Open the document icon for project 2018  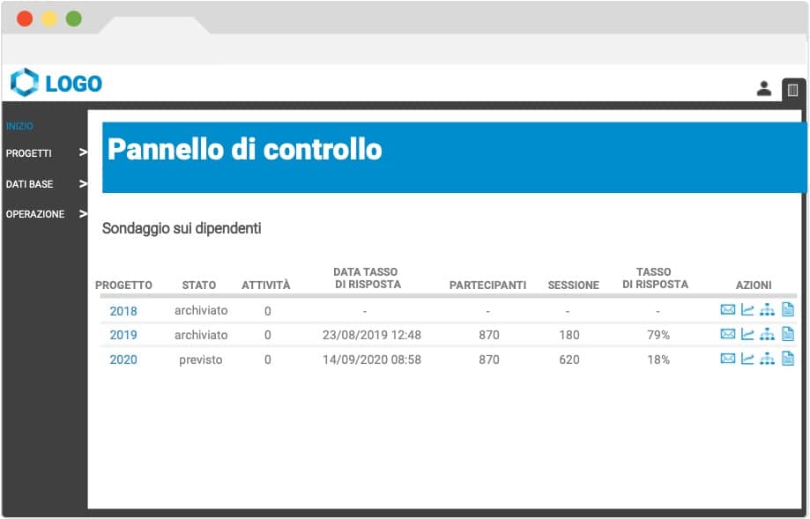pos(787,309)
